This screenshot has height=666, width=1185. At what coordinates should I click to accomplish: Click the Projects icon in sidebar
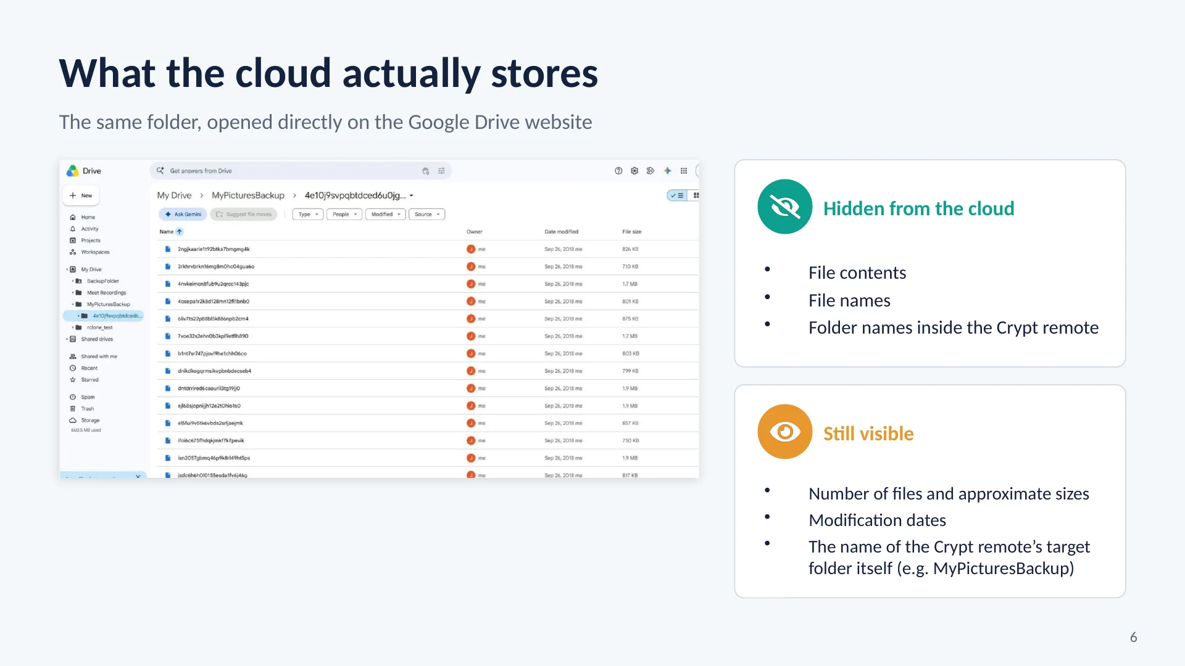pos(73,240)
